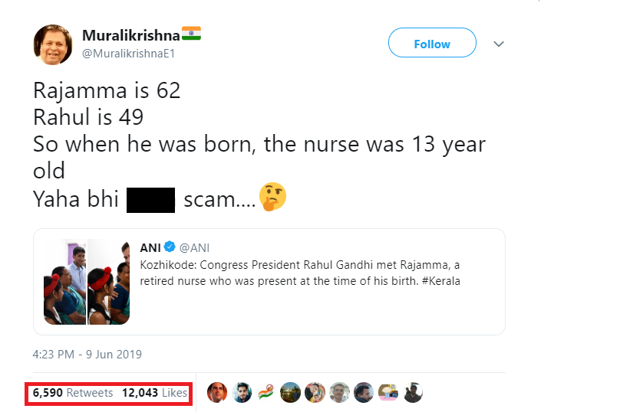The width and height of the screenshot is (620, 412).
Task: Open the first liker avatar with orange background
Action: click(x=217, y=393)
